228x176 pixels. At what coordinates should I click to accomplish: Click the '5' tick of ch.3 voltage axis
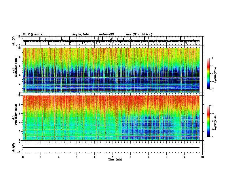click(20, 143)
